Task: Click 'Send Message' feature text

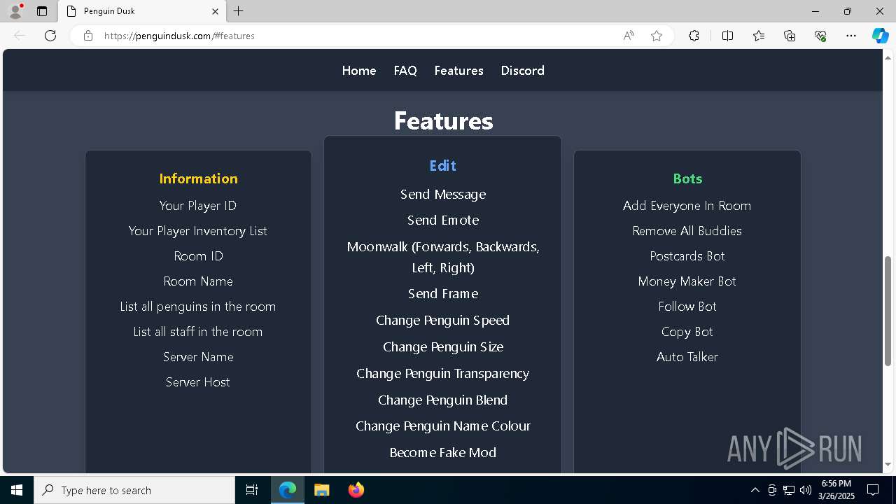Action: [x=443, y=195]
